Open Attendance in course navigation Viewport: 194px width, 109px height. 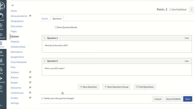tap(17, 52)
